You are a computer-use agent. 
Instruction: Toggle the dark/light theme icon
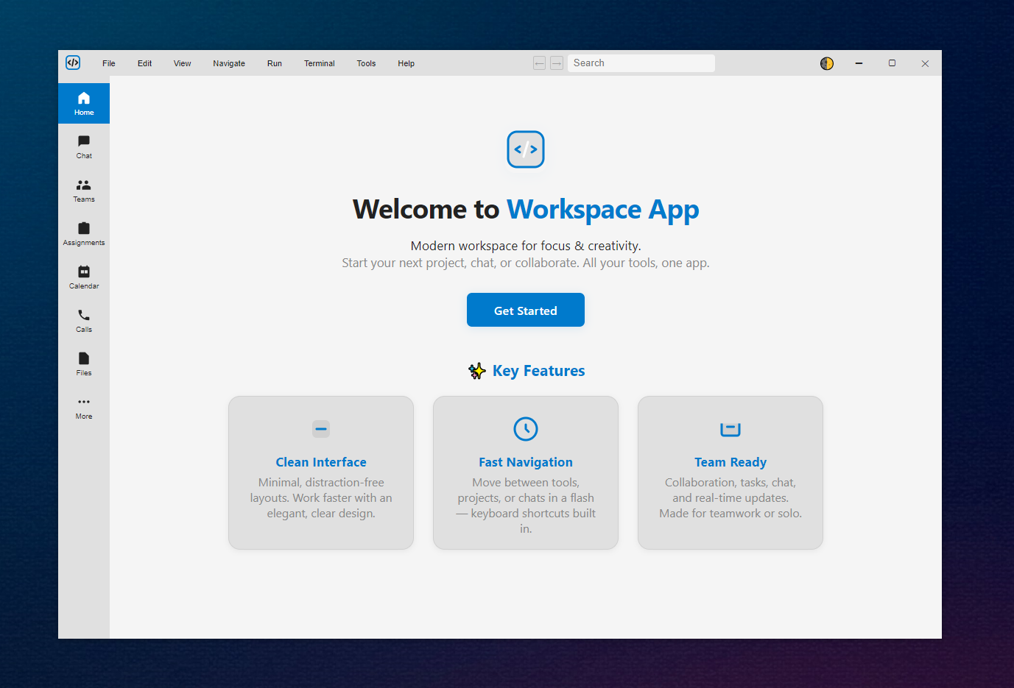pos(826,63)
